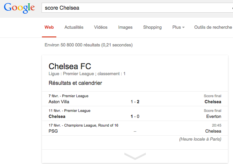Click the Résultats et calendrier heading
The image size is (233, 164).
coord(75,83)
